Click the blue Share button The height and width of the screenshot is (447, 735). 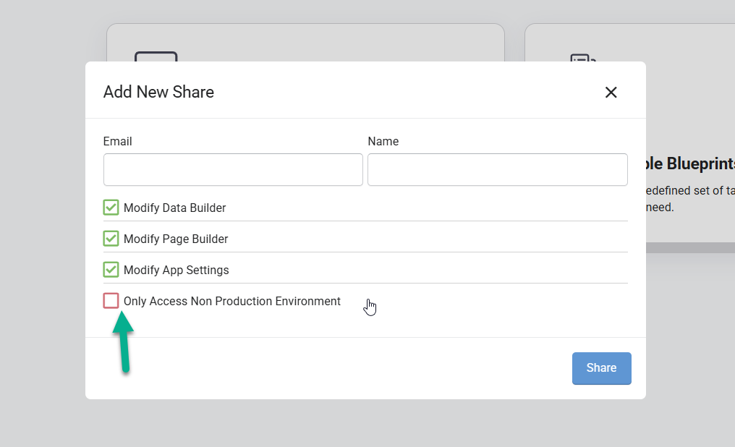tap(601, 368)
